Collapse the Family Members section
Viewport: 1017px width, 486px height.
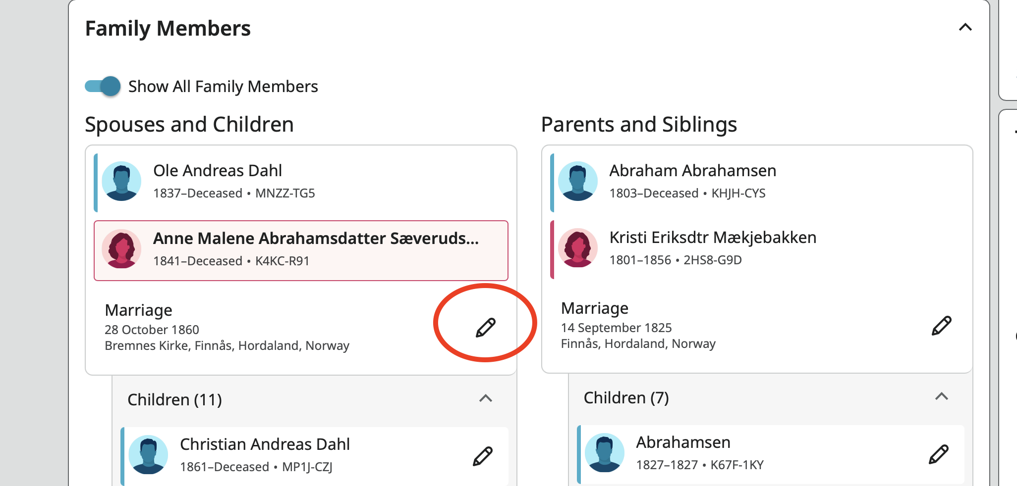click(x=965, y=27)
